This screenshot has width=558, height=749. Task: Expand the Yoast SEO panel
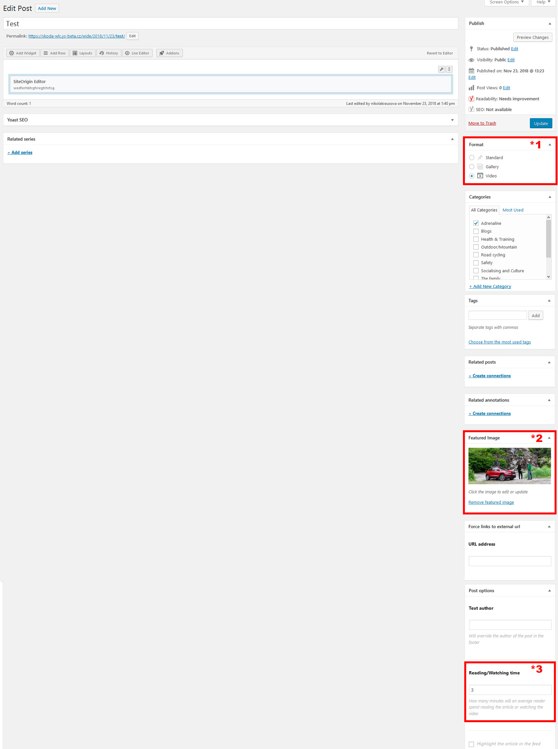pyautogui.click(x=452, y=120)
